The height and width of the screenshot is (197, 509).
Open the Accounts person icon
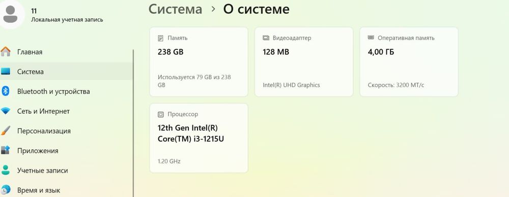pos(6,170)
